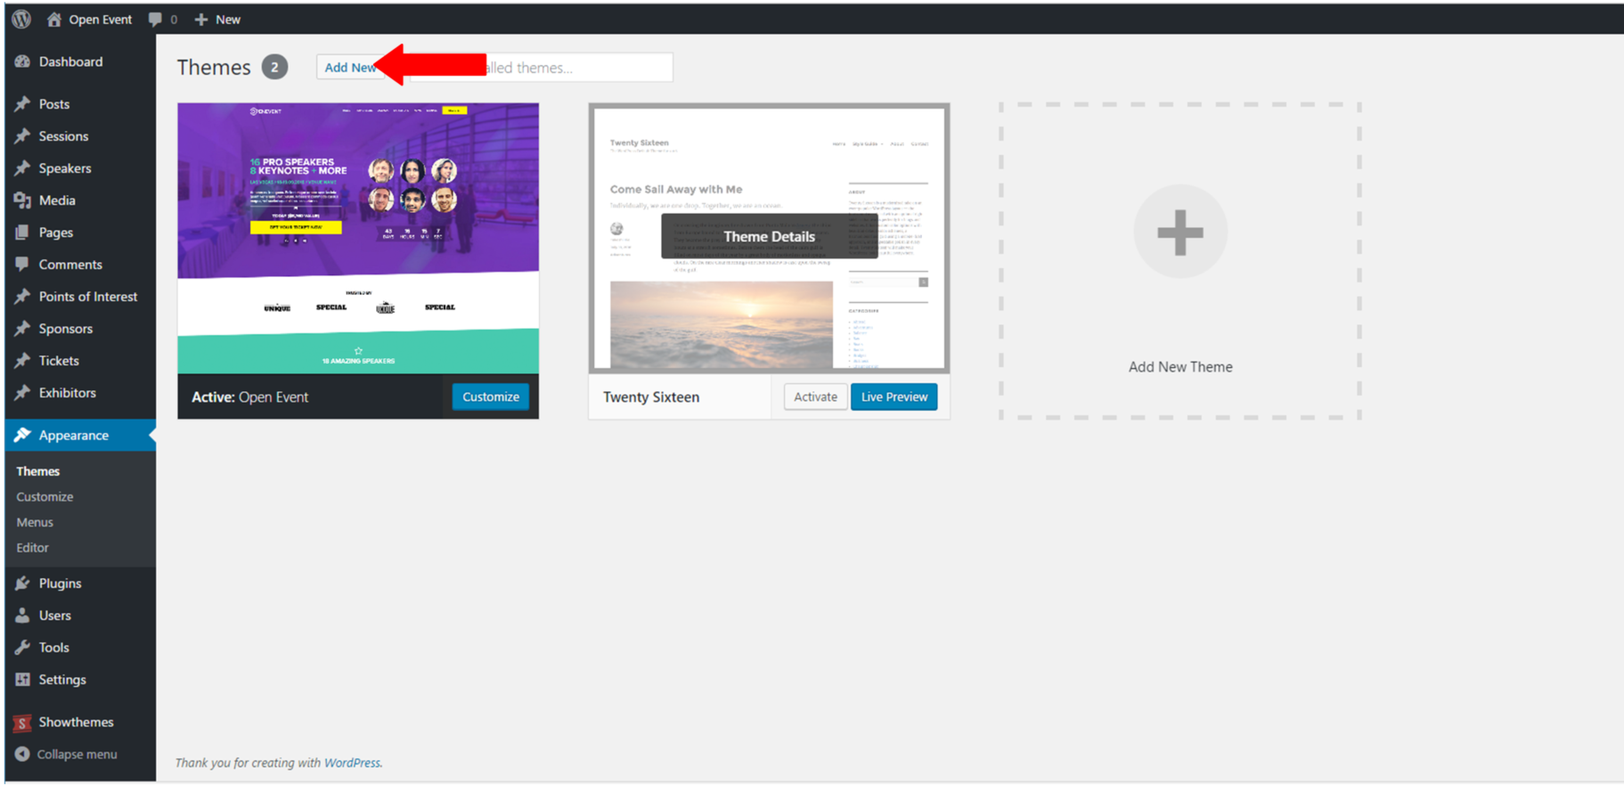Click the comment count 0 in admin bar

[x=174, y=19]
